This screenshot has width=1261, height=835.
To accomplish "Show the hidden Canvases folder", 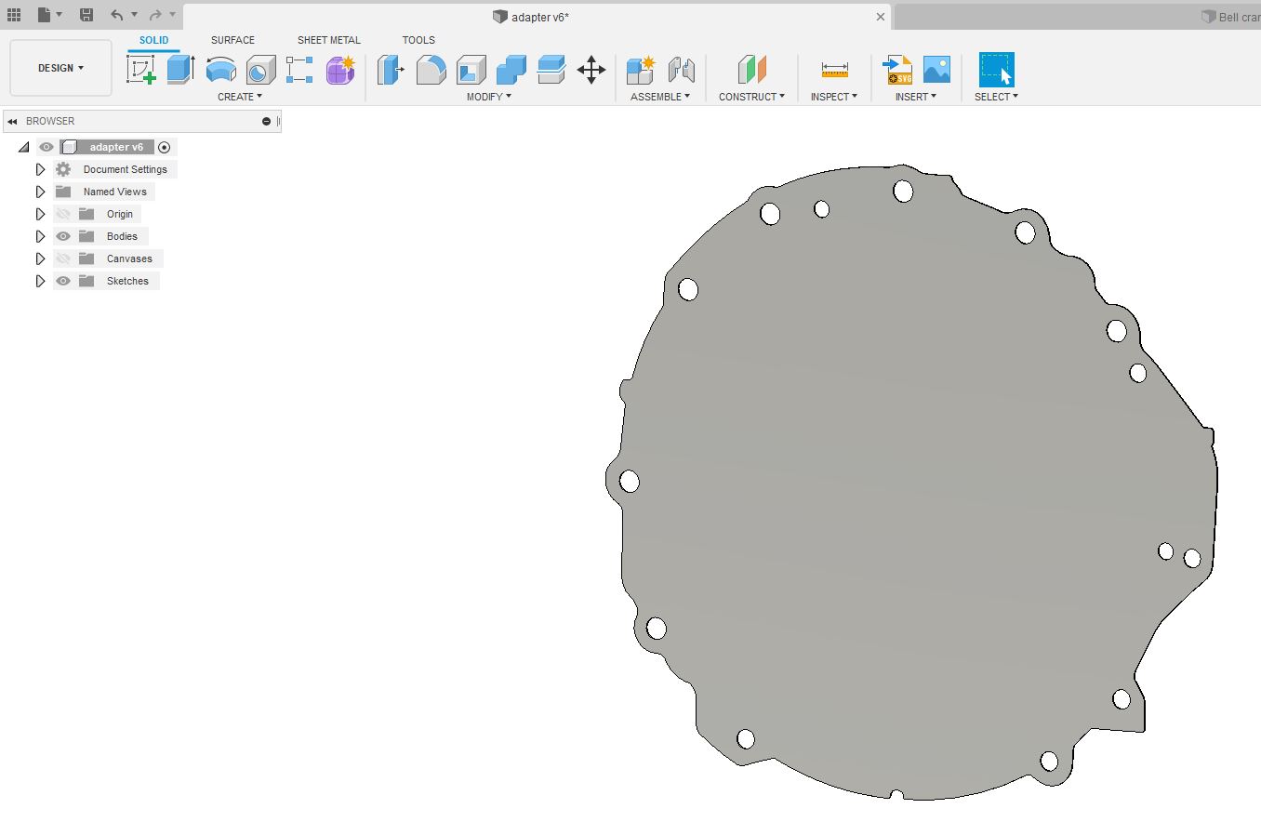I will click(63, 258).
